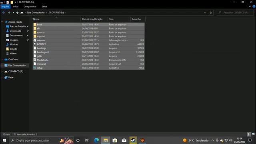Open the notification center icon
The height and width of the screenshot is (144, 256).
tap(250, 140)
